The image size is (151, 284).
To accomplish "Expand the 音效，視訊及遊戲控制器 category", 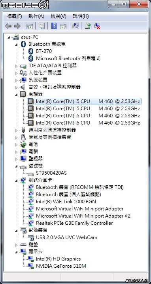I will click(16, 88).
